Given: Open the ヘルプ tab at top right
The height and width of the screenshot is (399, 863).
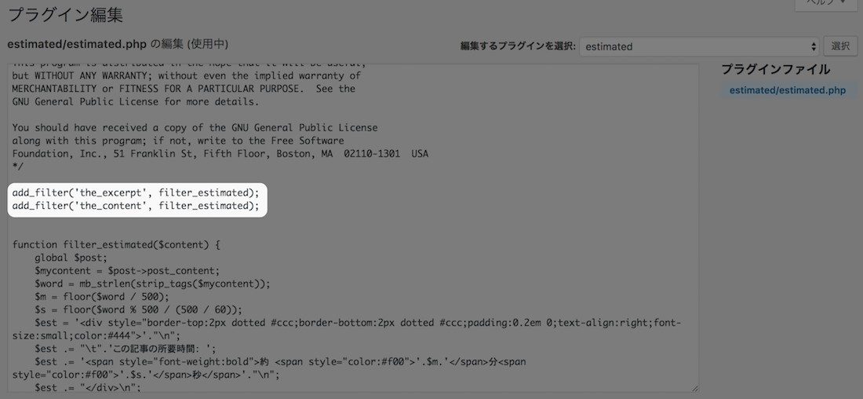Looking at the screenshot, I should [828, 4].
